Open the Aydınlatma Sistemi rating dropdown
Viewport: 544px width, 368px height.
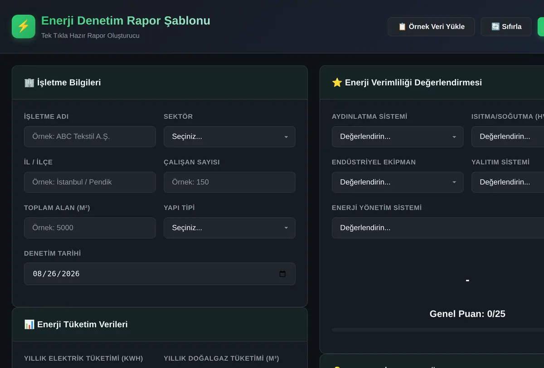398,137
